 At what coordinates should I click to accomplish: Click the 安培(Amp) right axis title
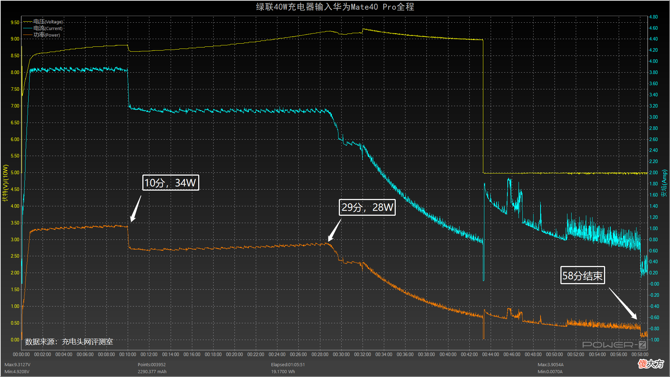click(664, 183)
